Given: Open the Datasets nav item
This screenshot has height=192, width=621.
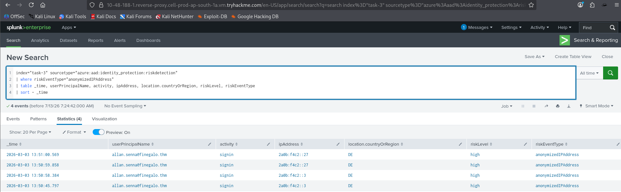Looking at the screenshot, I should tap(68, 40).
